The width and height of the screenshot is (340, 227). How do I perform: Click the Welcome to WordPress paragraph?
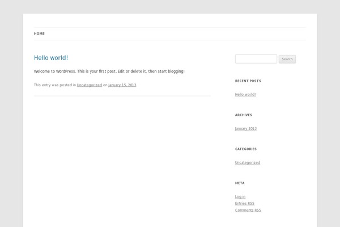[x=109, y=72]
